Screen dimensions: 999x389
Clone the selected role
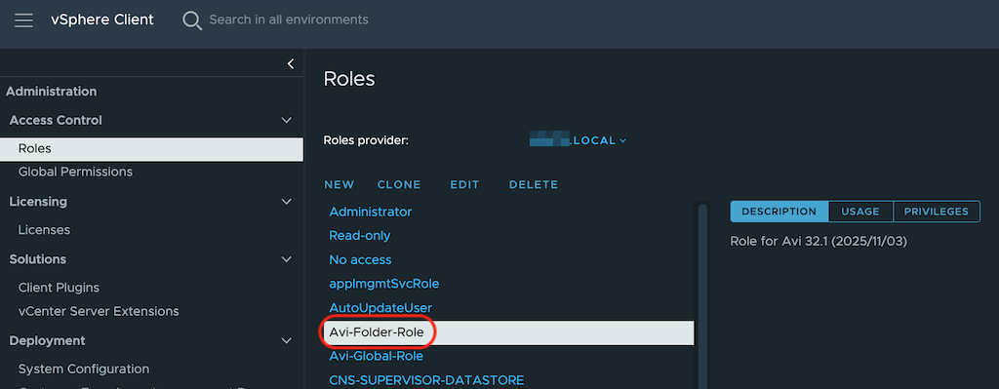[399, 184]
